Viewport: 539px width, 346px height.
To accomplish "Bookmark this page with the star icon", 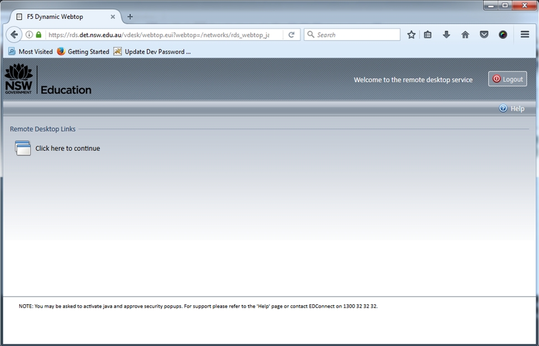I will tap(411, 34).
